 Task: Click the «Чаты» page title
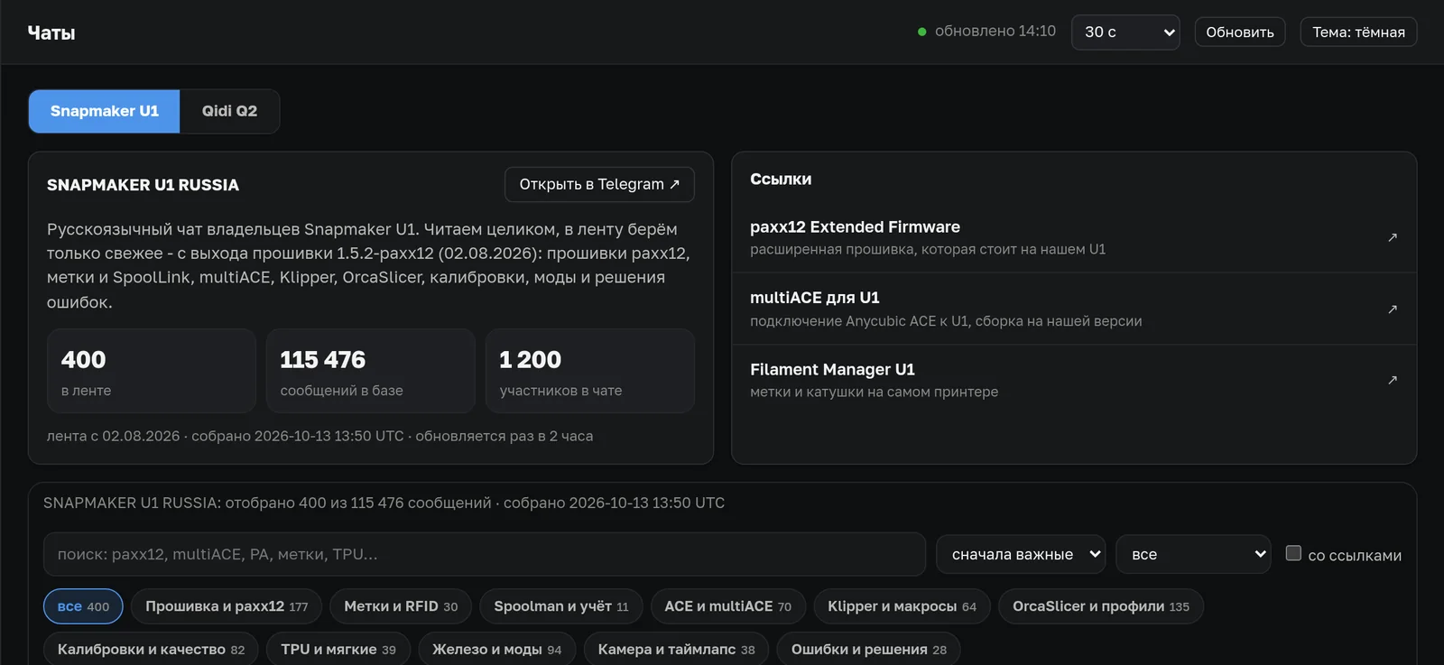point(51,32)
